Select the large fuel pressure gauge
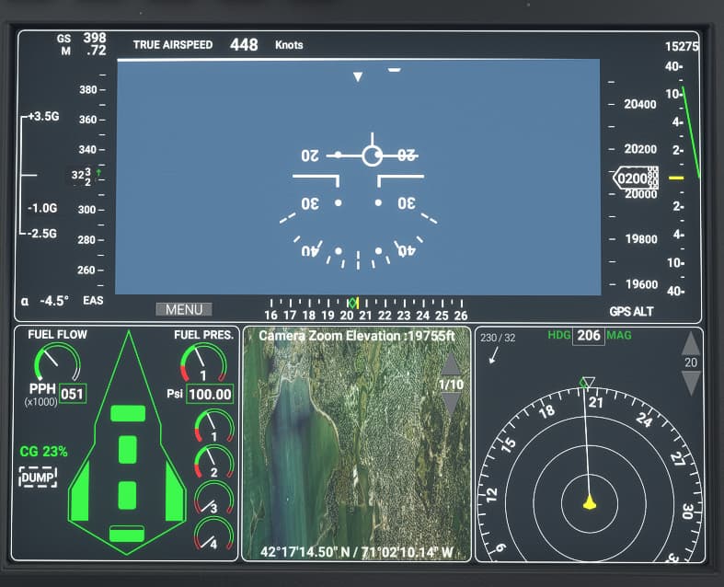Screen dimensions: 724x587 tap(202, 363)
